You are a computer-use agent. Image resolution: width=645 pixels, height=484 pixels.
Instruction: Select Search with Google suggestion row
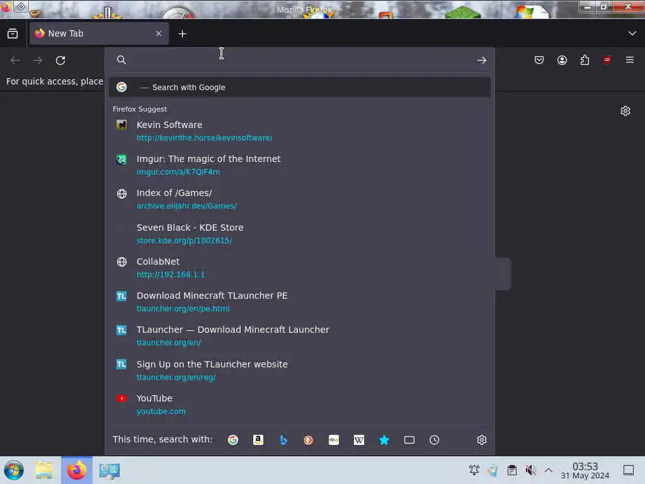coord(299,87)
